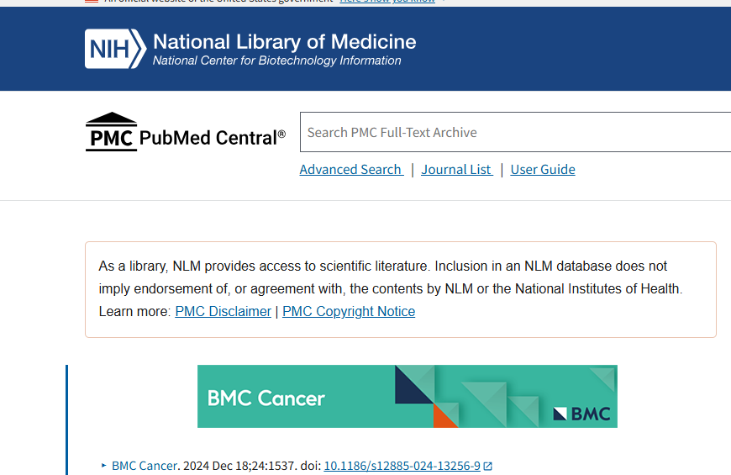Image resolution: width=731 pixels, height=475 pixels.
Task: Click the National Library of Medicine title
Action: [284, 41]
